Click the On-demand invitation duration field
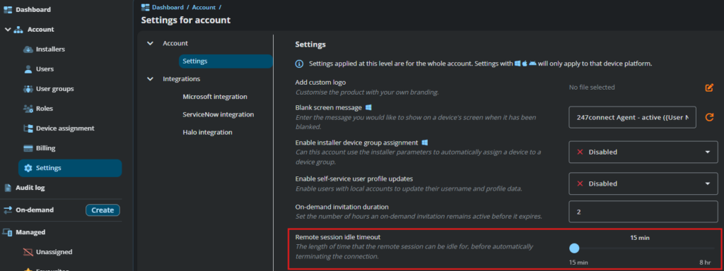Screen dimensions: 724x271 coord(643,212)
